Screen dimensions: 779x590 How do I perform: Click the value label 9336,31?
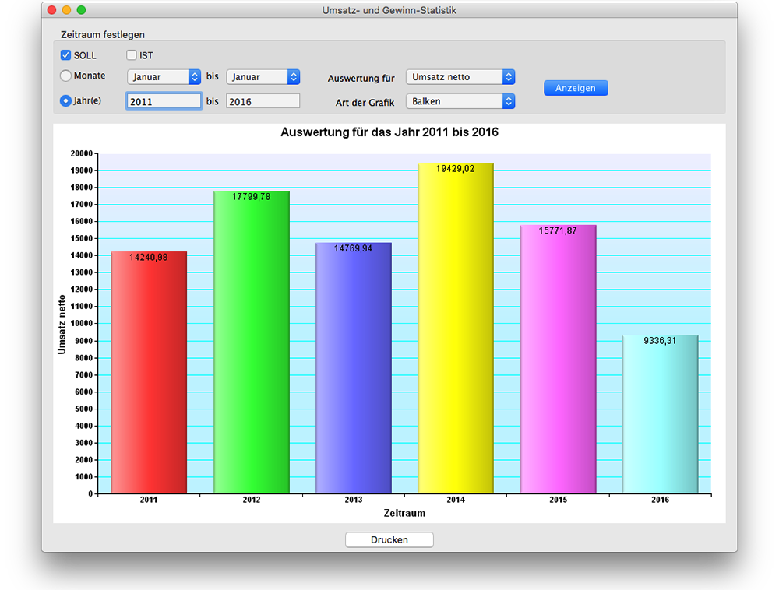point(660,340)
